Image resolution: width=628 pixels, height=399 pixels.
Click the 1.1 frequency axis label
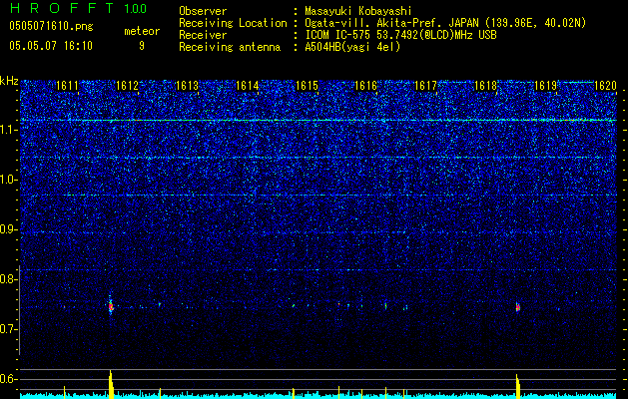pyautogui.click(x=8, y=130)
